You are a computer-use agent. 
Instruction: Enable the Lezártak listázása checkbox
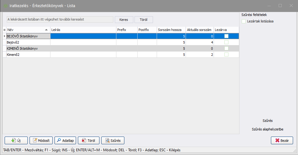coord(244,21)
